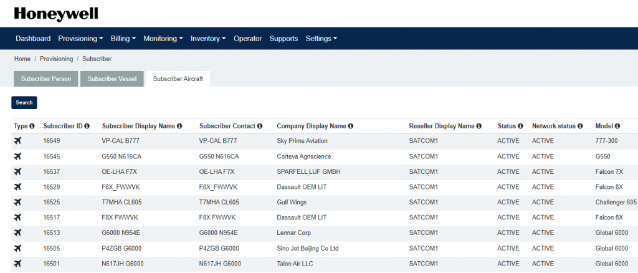Viewport: 638px width, 273px height.
Task: Open the Dashboard page
Action: 33,39
